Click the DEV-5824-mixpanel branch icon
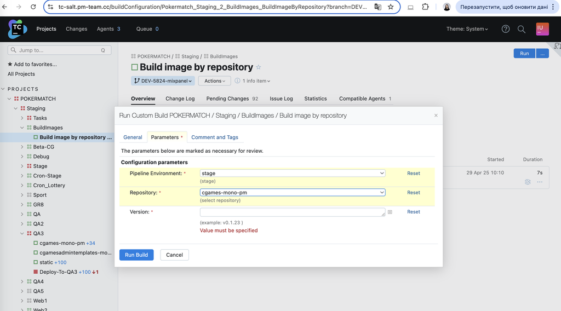Screen dimensions: 561x311 click(x=136, y=81)
